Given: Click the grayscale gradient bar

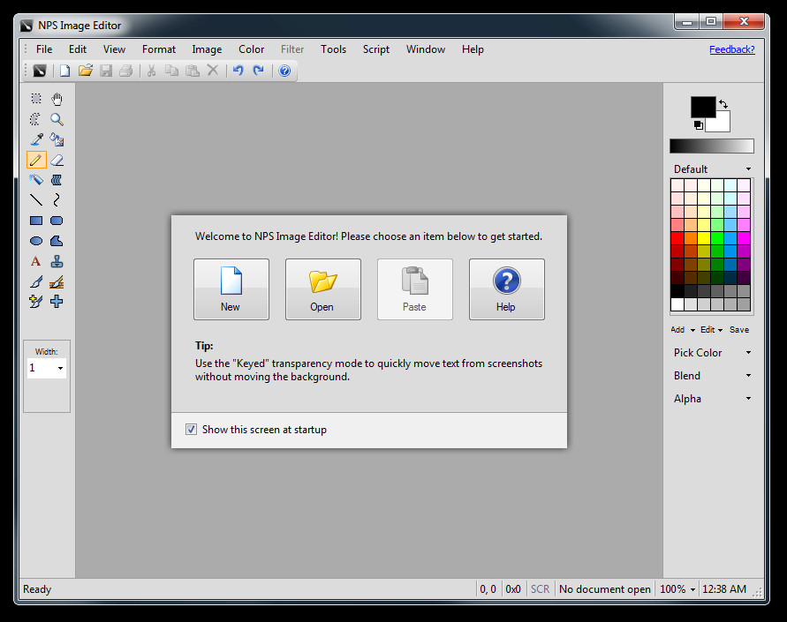Looking at the screenshot, I should pyautogui.click(x=712, y=146).
